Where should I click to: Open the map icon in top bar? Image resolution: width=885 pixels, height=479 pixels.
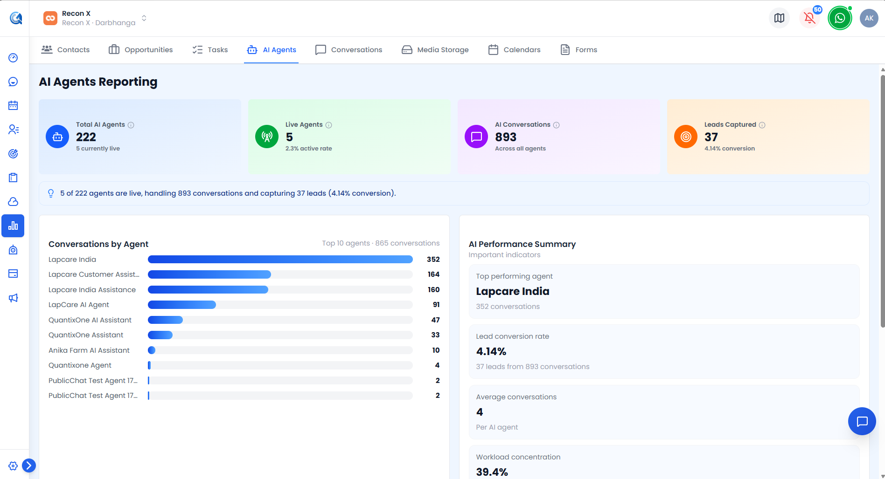click(x=779, y=18)
